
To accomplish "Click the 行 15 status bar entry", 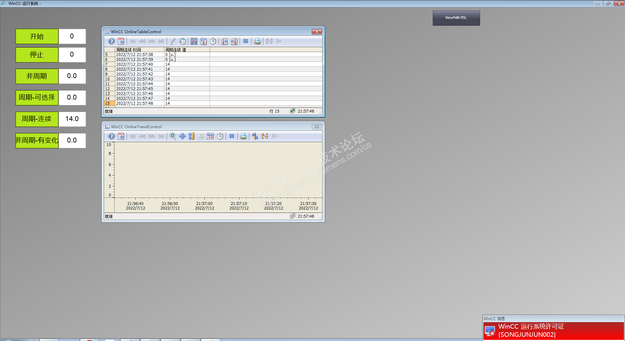I will (274, 111).
